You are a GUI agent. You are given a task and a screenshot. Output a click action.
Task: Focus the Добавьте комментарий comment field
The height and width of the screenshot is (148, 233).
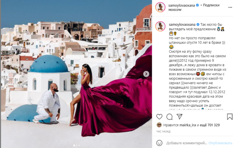click(186, 143)
